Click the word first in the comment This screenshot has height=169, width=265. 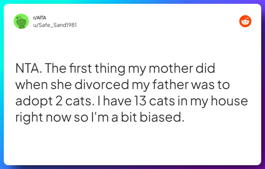tap(80, 68)
